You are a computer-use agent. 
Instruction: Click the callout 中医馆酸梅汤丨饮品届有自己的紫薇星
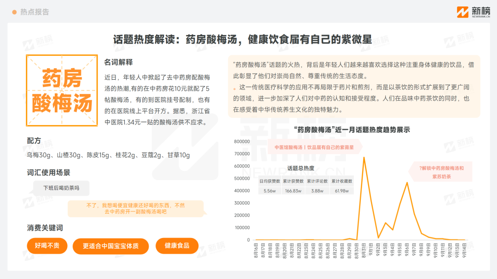point(314,147)
